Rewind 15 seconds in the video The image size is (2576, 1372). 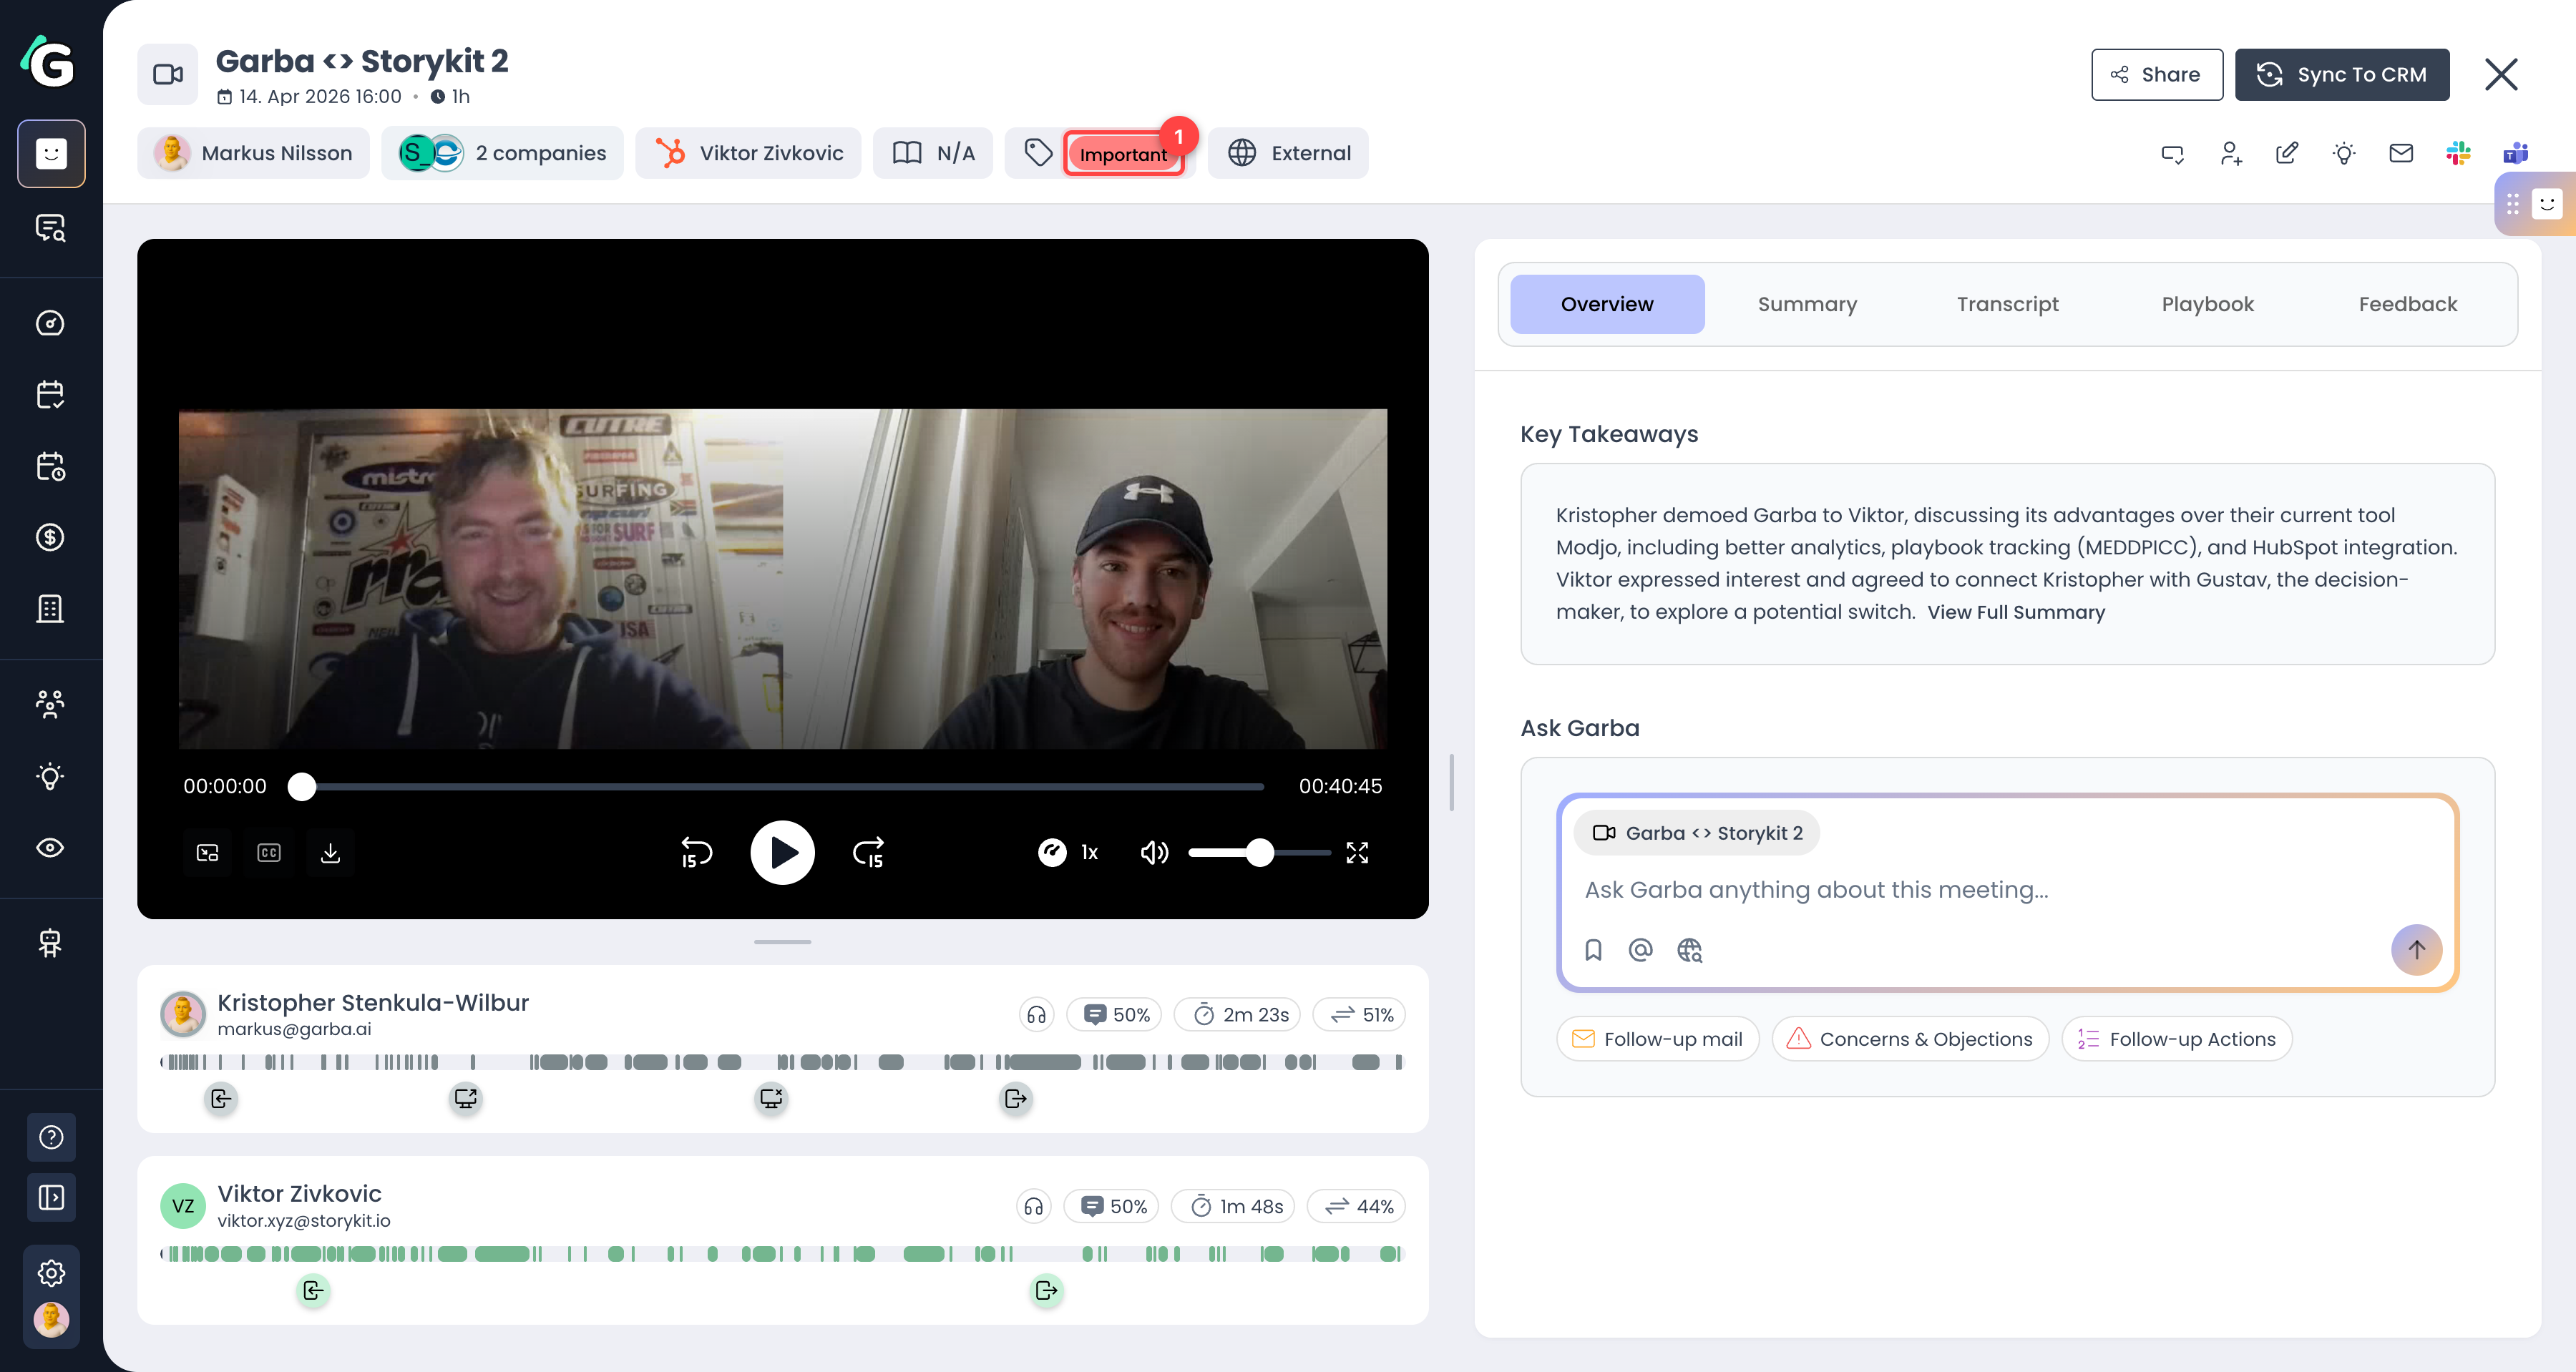[696, 853]
